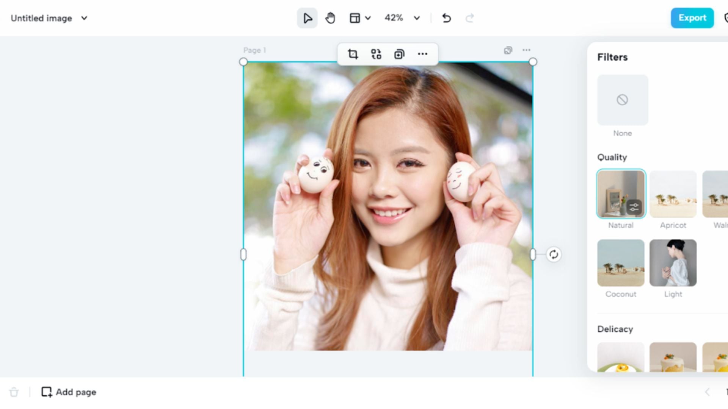Click the undo arrow
This screenshot has width=728, height=409.
coord(446,18)
